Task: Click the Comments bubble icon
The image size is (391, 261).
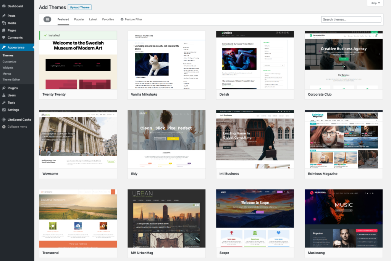Action: (4, 38)
